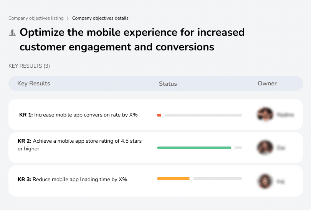Click the green KR 2 progress bar

(194, 148)
